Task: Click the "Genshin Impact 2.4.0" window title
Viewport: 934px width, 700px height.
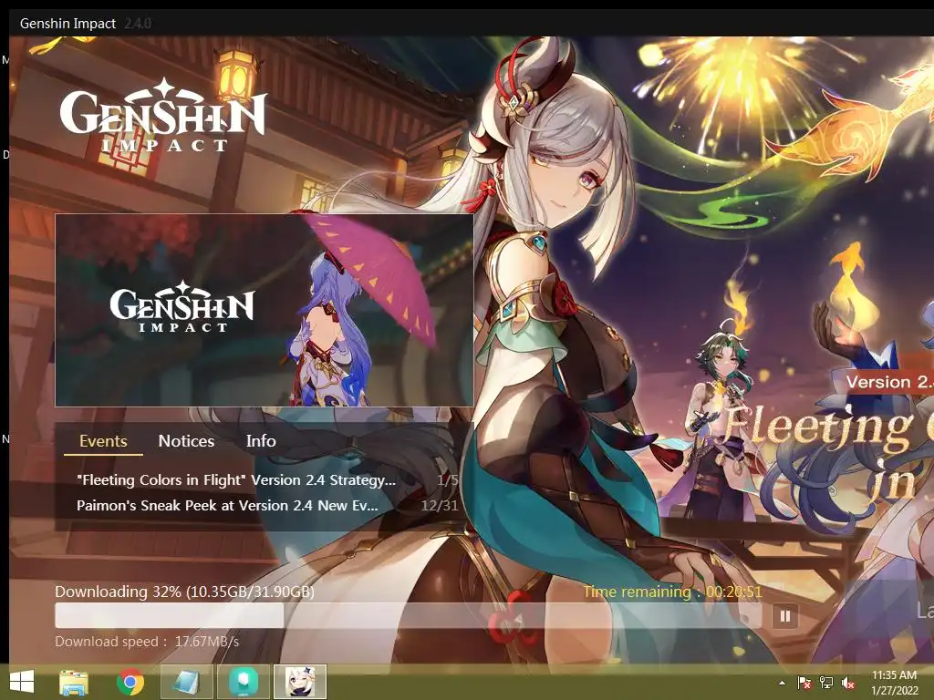Action: pyautogui.click(x=85, y=23)
